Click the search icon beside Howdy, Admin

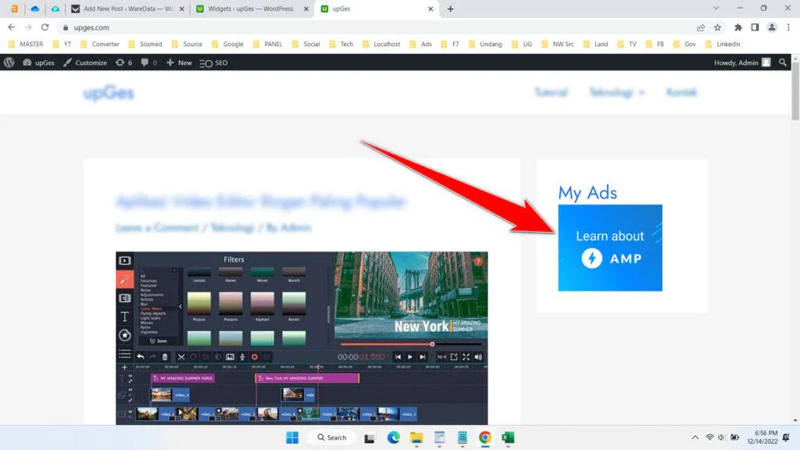[x=784, y=62]
